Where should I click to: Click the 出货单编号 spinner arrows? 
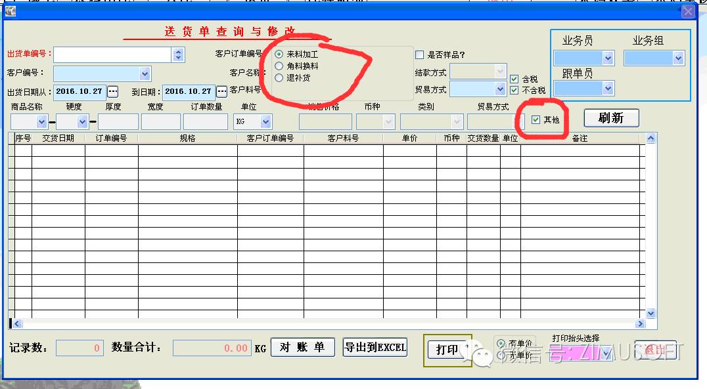click(179, 54)
